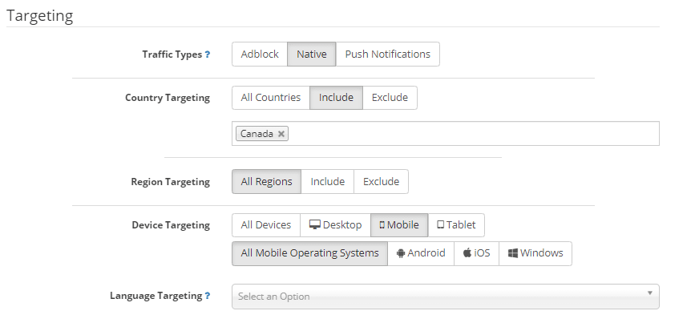Click the Traffic Types help question mark
Viewport: 691px width, 323px height.
(x=207, y=55)
